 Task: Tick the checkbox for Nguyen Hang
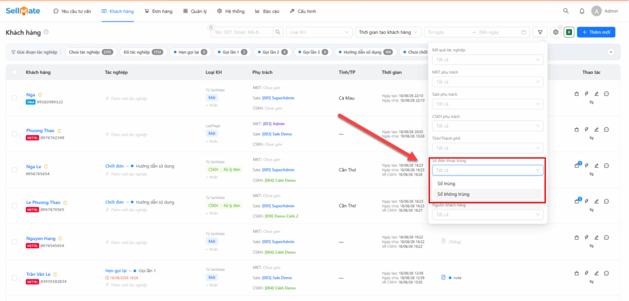[15, 241]
